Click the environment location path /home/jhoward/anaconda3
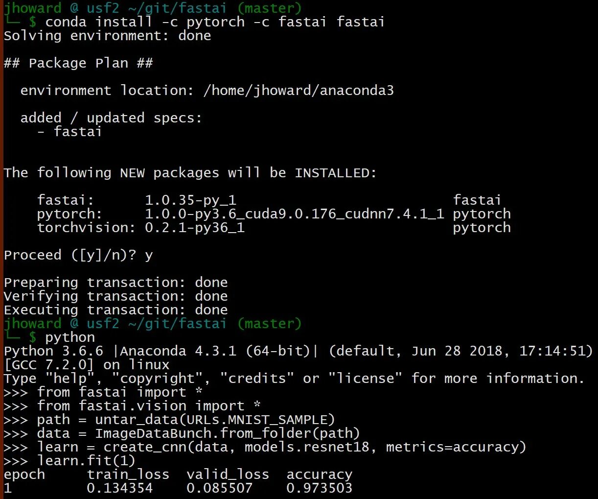598x499 pixels. [299, 91]
